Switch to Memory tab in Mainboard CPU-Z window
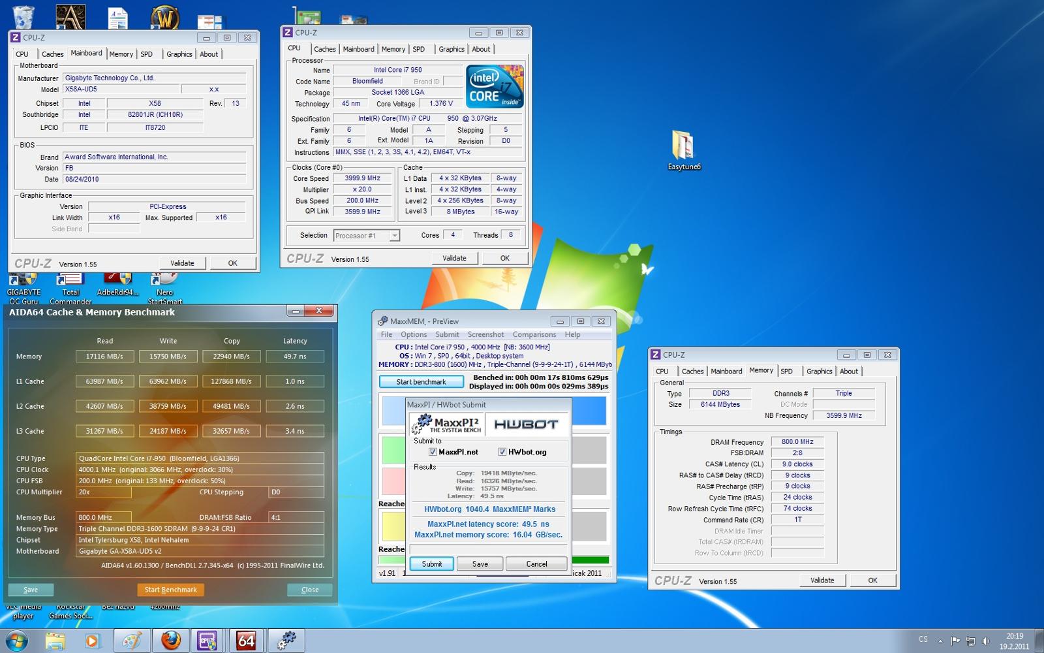 [121, 54]
